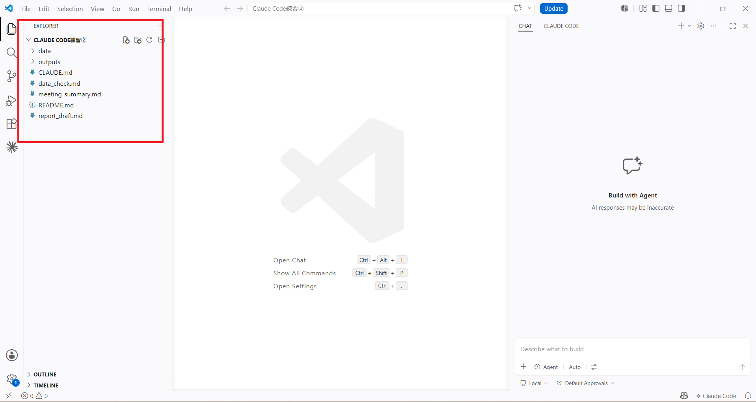Image resolution: width=756 pixels, height=402 pixels.
Task: Open the Accounts menu icon
Action: (x=12, y=355)
